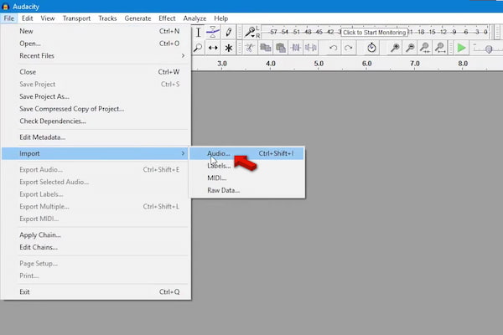Choose Save Project As...
Viewport: 503px width, 335px height.
96,96
